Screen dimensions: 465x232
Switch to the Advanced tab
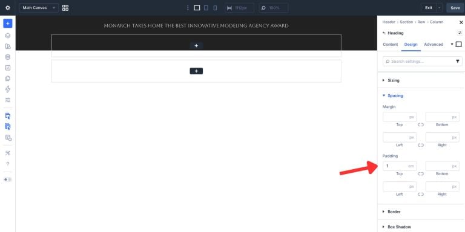434,44
